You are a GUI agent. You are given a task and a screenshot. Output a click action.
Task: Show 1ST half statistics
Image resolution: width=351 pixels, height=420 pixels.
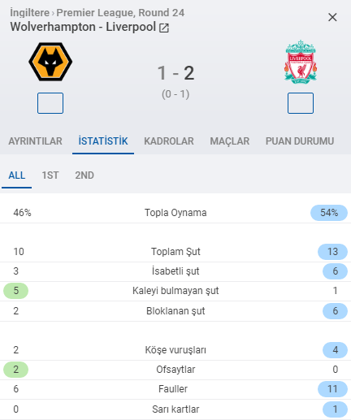pos(50,175)
